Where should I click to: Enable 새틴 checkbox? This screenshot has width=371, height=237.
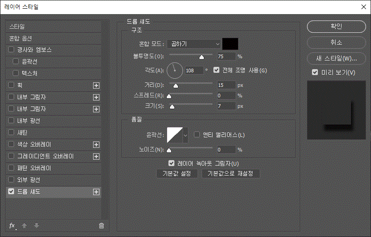click(x=11, y=132)
